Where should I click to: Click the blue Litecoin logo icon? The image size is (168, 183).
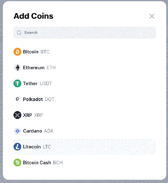(17, 147)
